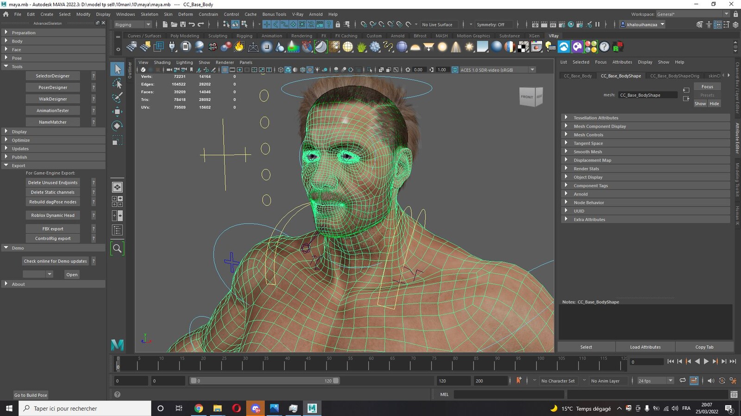Click the V-Ray fur grass shelf icon
Screen dimensions: 741x416
[x=362, y=47]
